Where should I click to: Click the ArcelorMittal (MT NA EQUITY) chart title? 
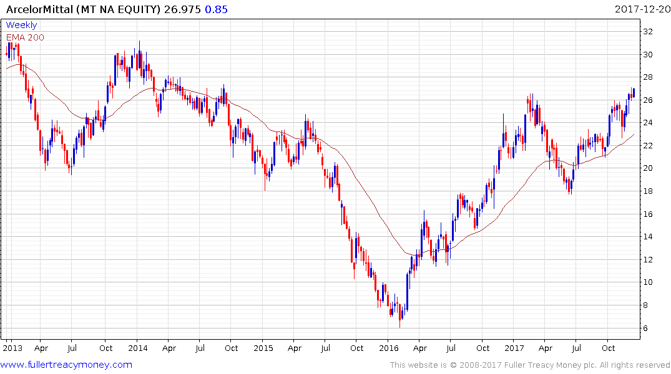(x=83, y=9)
